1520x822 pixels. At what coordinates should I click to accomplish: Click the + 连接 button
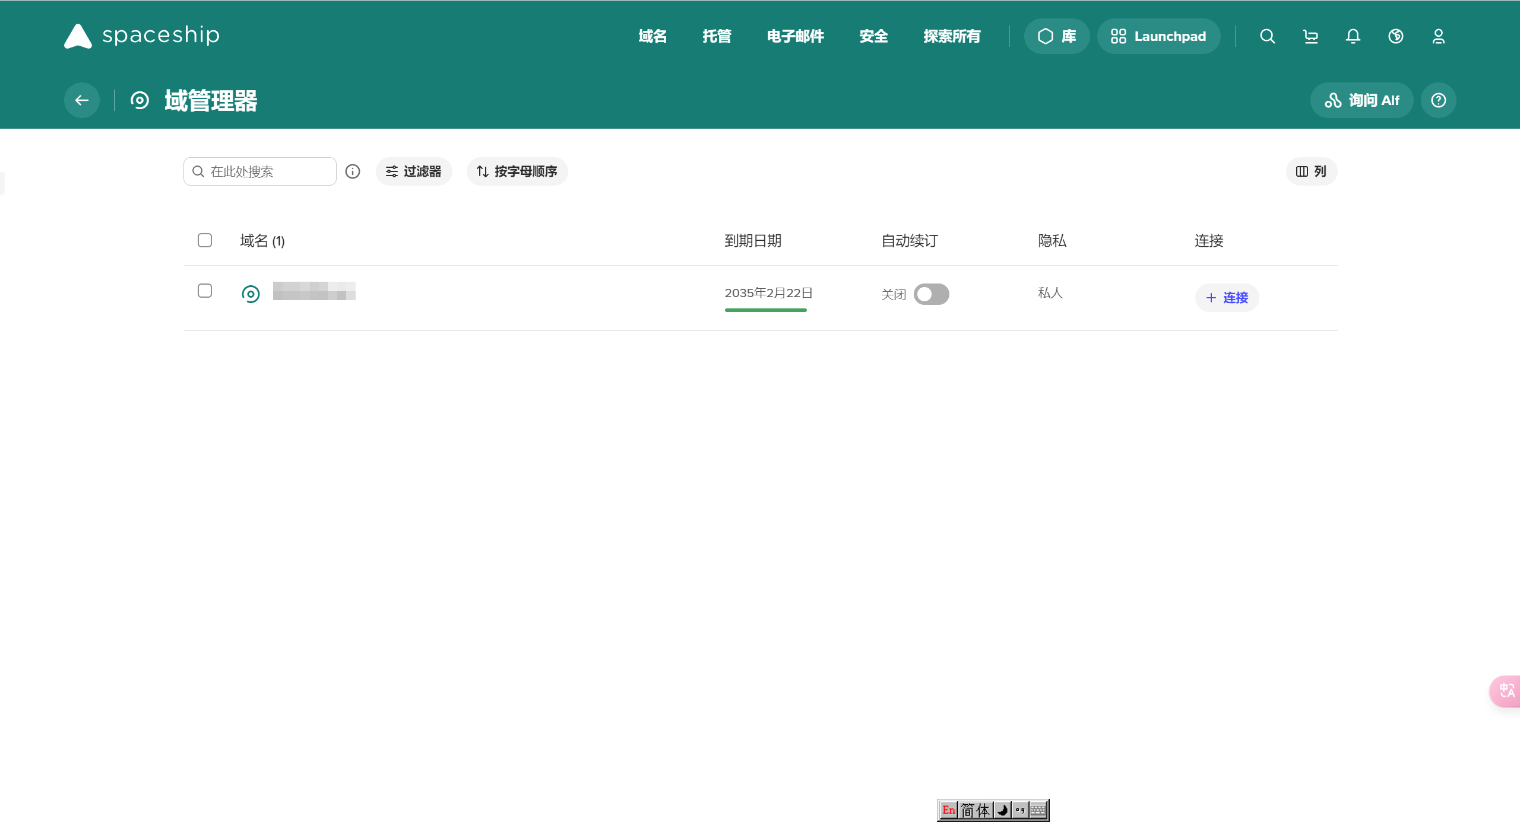tap(1227, 298)
